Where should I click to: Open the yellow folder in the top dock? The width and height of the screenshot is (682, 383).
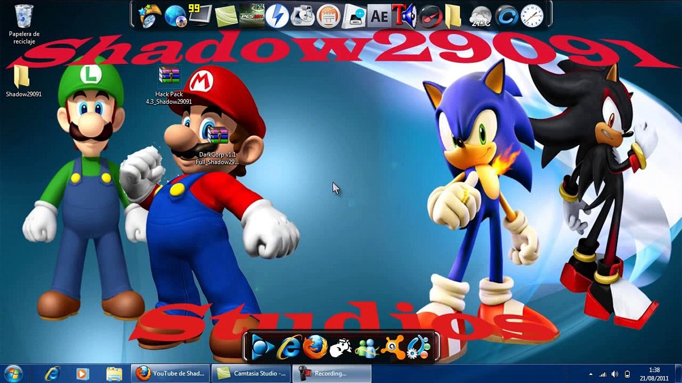pos(453,16)
